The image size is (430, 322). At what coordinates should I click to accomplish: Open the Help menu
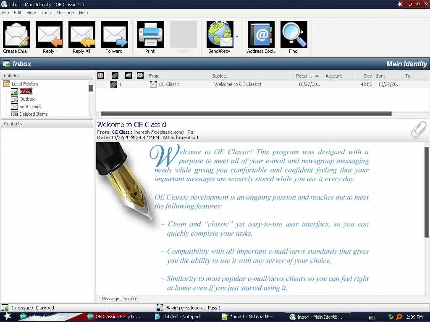[84, 13]
